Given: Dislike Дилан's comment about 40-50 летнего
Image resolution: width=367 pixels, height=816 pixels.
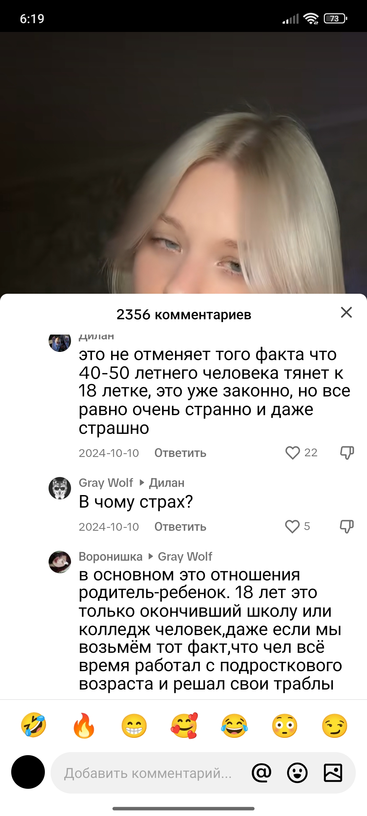Looking at the screenshot, I should point(347,453).
